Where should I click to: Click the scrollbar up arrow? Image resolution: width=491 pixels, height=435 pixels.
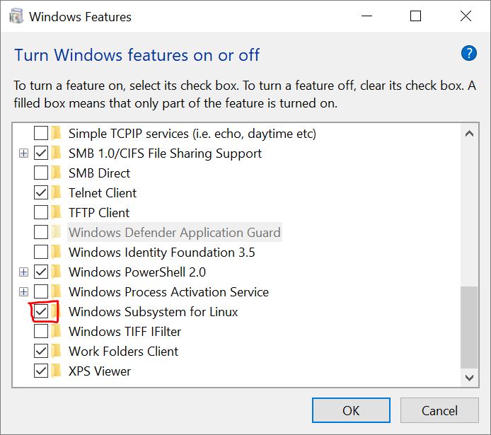point(469,133)
